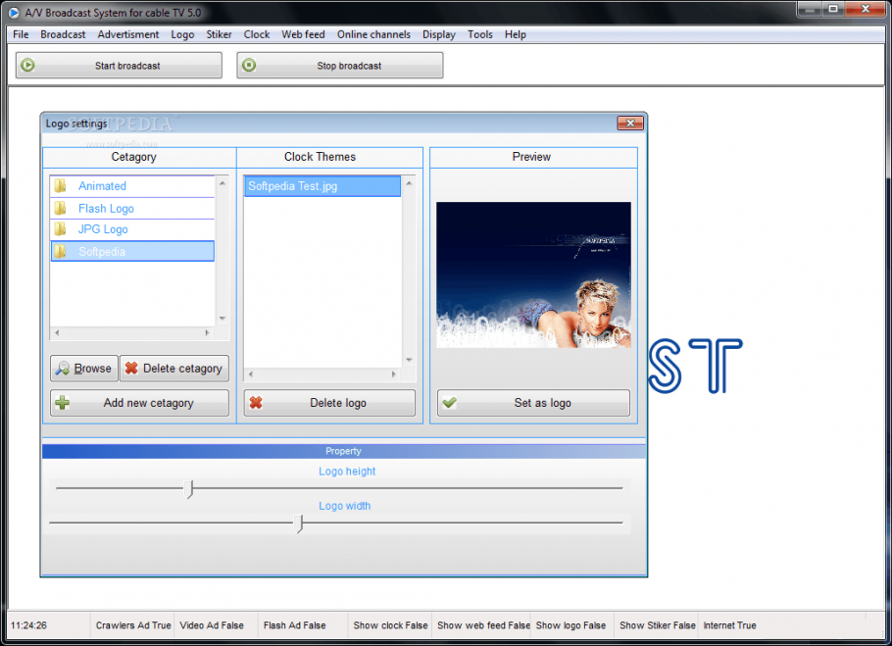The height and width of the screenshot is (646, 892).
Task: Select Softpedia Test.jpg in Clock Themes
Action: pos(304,185)
